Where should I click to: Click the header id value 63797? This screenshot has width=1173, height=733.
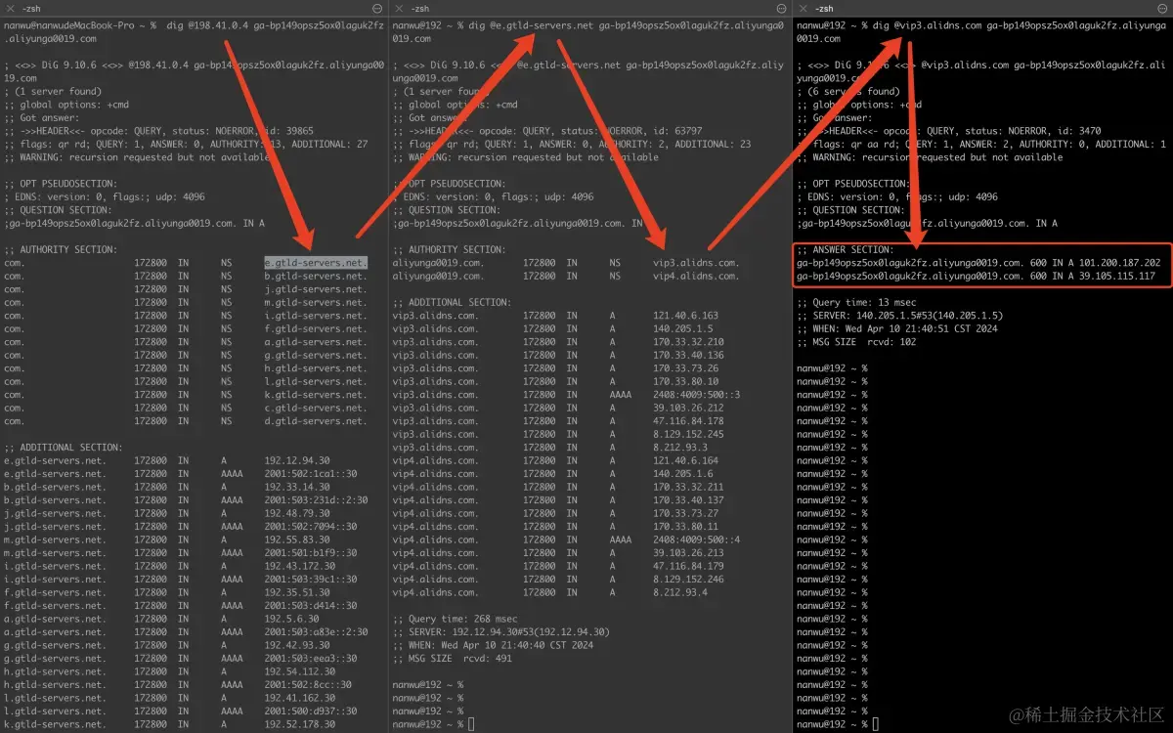686,131
